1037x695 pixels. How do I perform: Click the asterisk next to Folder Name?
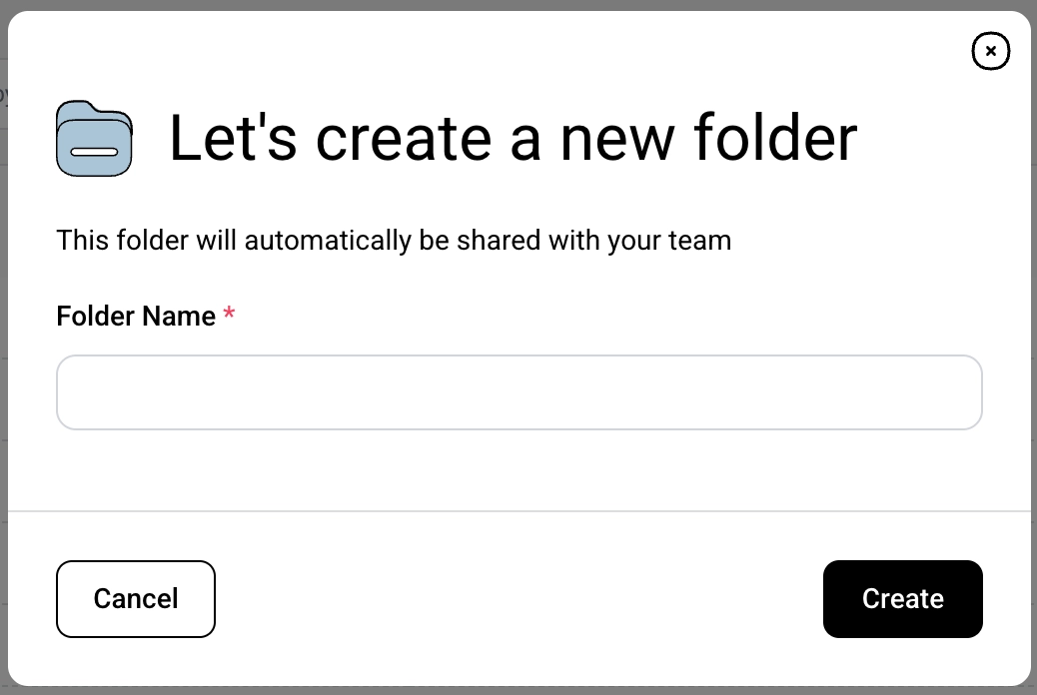coord(230,316)
